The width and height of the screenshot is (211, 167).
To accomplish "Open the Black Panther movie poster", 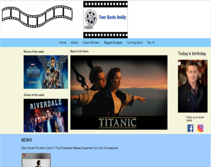I will tap(46, 72).
